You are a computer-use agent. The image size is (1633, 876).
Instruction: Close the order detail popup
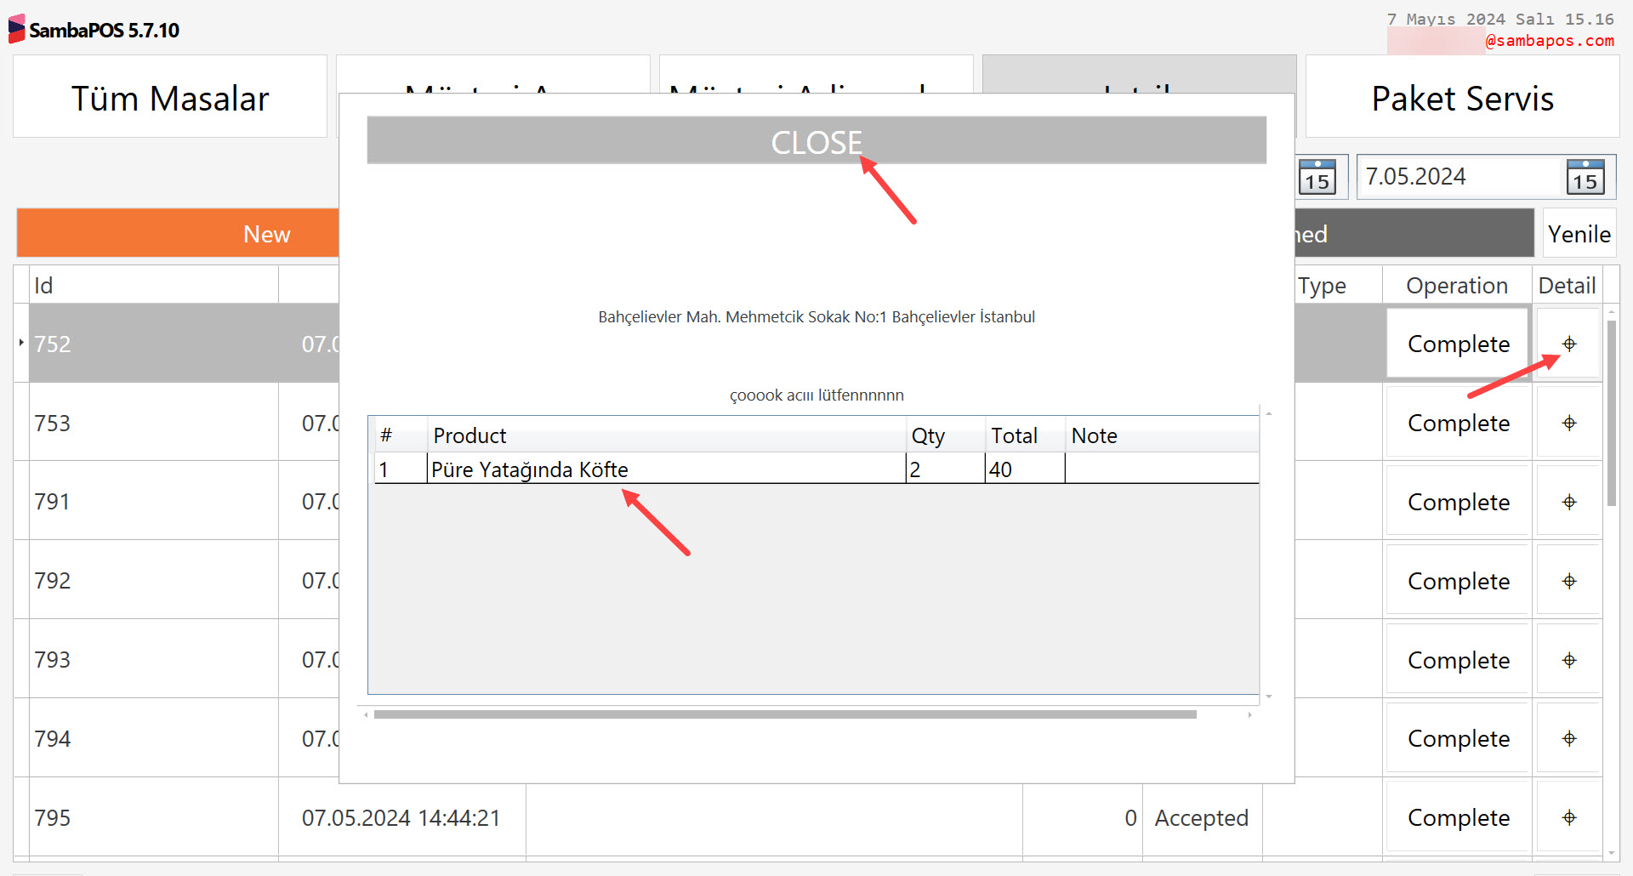coord(816,141)
